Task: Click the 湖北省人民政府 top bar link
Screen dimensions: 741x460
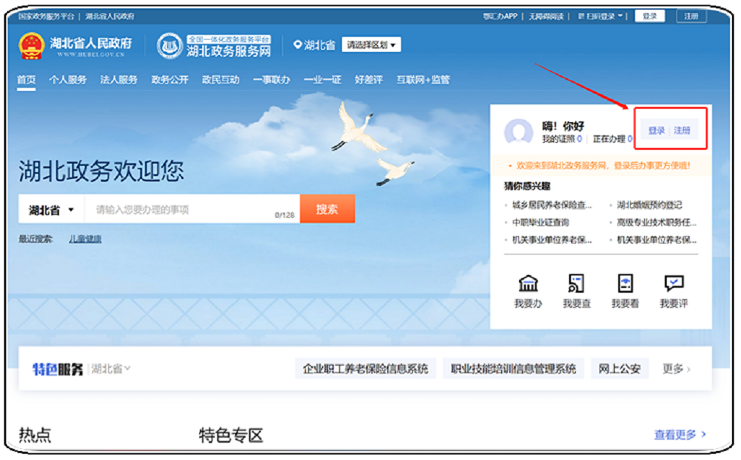Action: [110, 17]
